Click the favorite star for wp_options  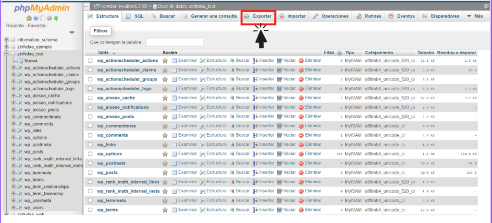tap(165, 154)
